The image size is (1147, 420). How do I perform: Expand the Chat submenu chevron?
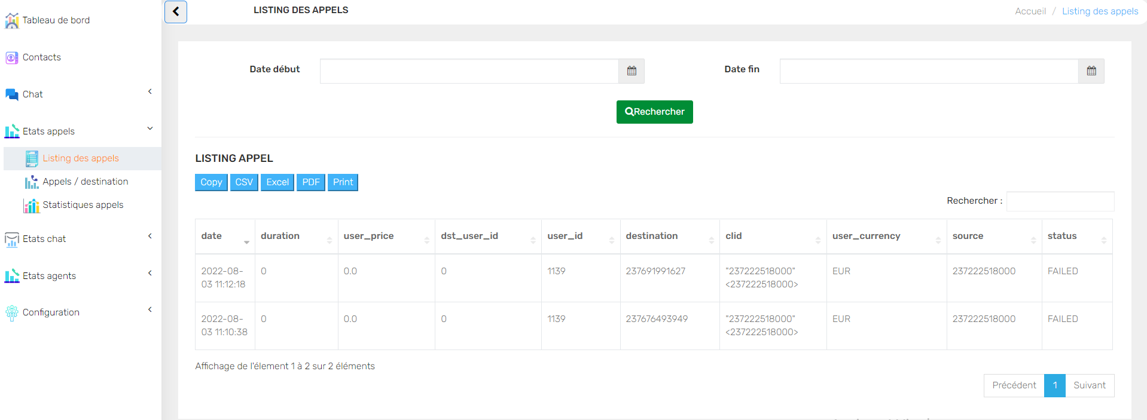point(150,92)
